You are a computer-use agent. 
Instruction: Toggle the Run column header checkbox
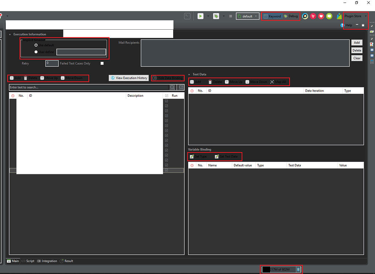tap(167, 95)
